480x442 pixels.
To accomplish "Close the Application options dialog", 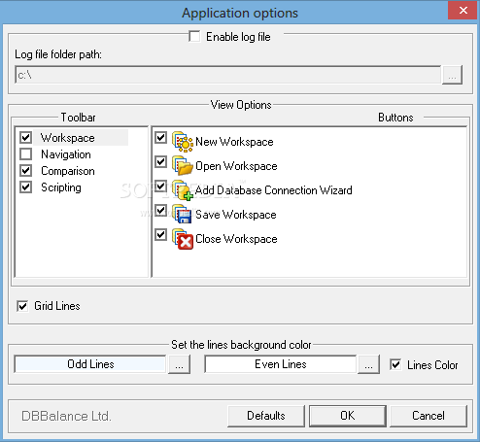I will 463,11.
